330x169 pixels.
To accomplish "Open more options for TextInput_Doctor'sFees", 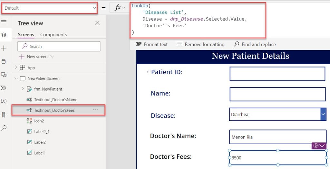I will [x=95, y=110].
